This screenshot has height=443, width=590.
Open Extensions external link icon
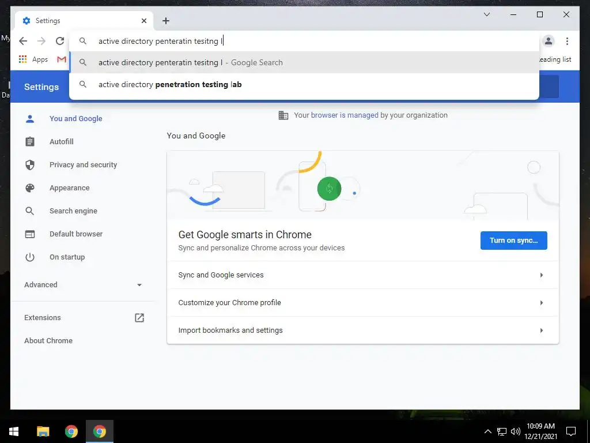[139, 318]
